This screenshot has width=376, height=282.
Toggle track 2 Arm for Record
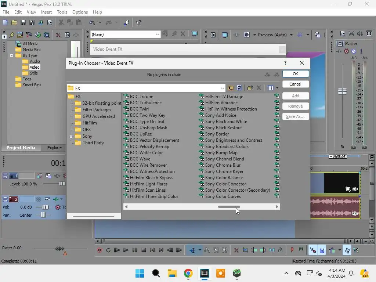coord(38,199)
